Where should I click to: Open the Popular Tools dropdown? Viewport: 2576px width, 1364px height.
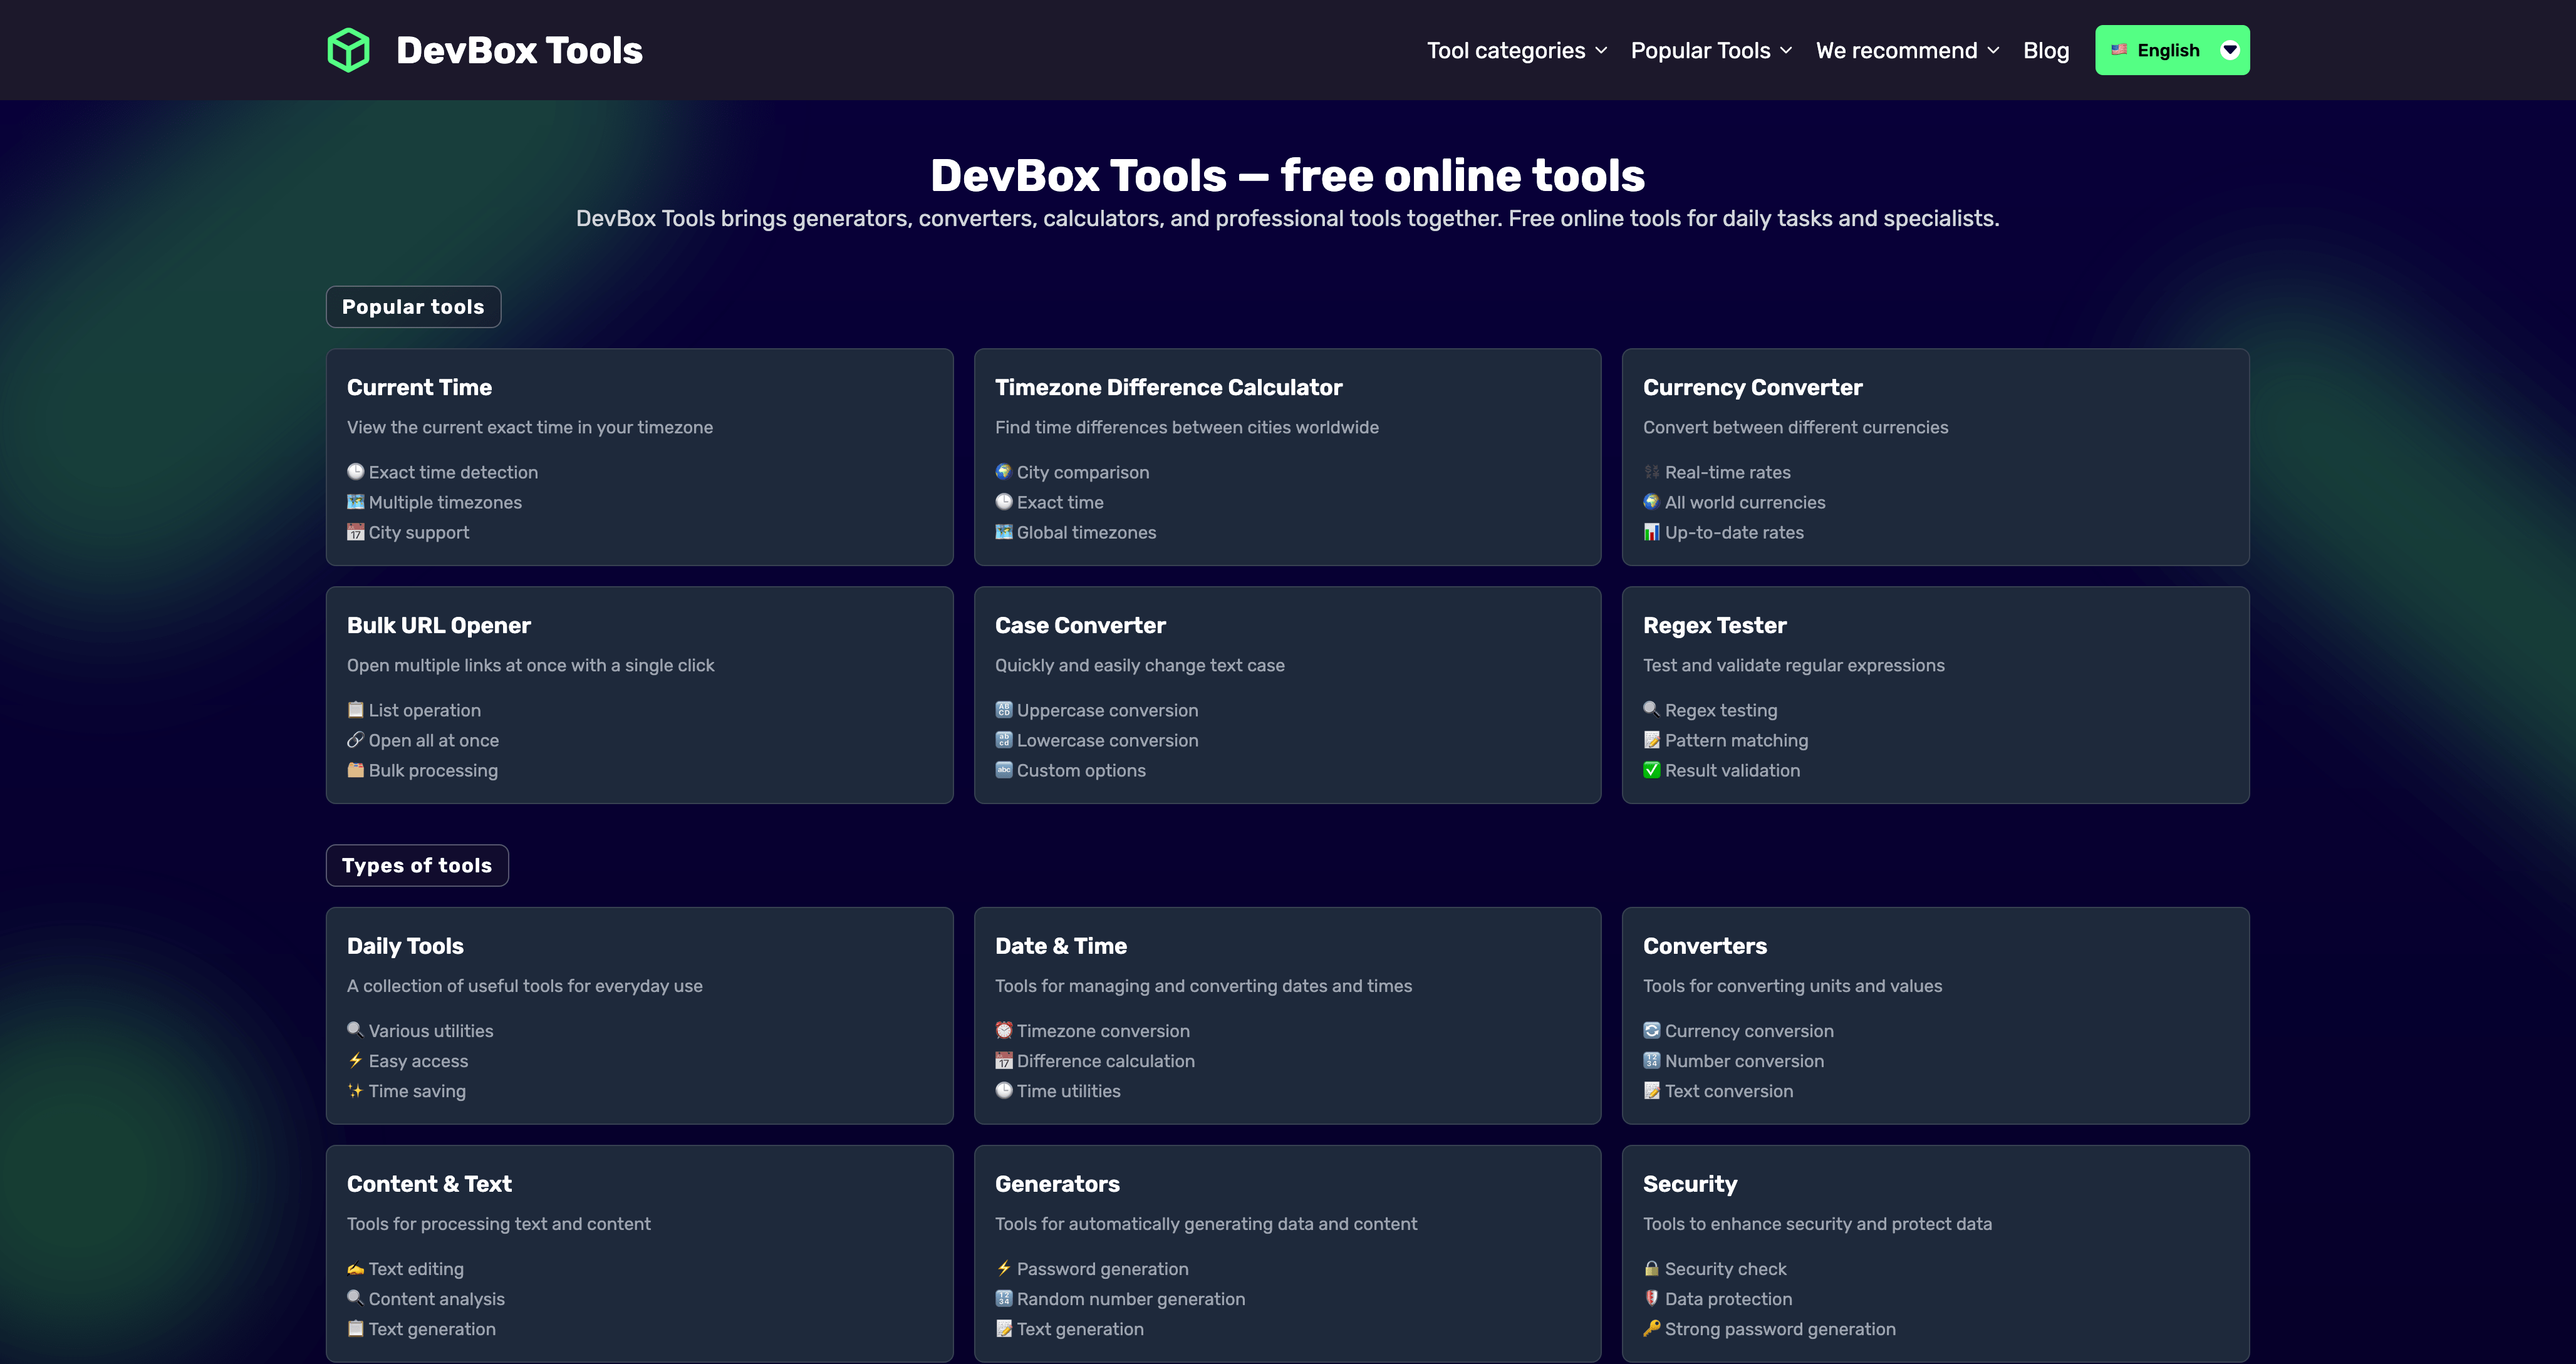pos(1710,50)
